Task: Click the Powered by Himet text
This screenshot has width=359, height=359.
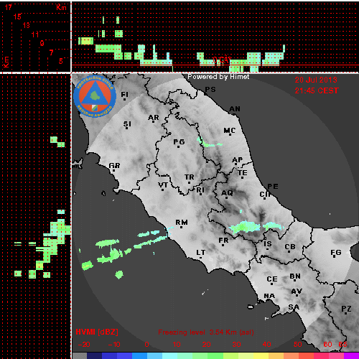Action: click(218, 77)
